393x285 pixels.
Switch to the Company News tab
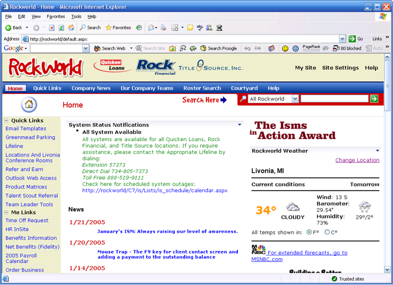(91, 88)
